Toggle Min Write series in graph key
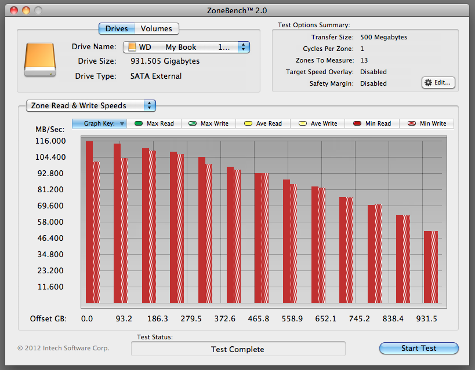The height and width of the screenshot is (370, 475). (x=426, y=123)
